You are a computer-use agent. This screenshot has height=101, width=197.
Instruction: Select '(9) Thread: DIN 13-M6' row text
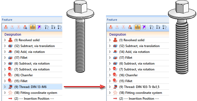[30, 87]
